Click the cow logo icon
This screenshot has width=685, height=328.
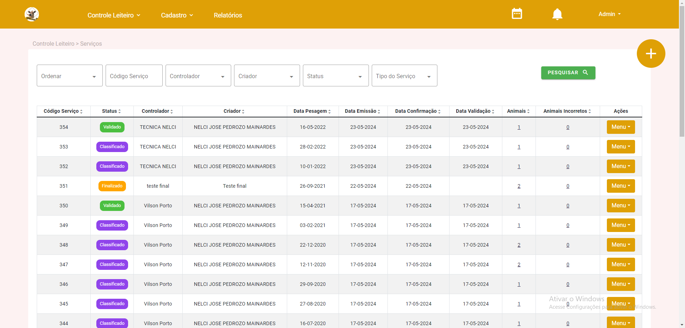(32, 14)
